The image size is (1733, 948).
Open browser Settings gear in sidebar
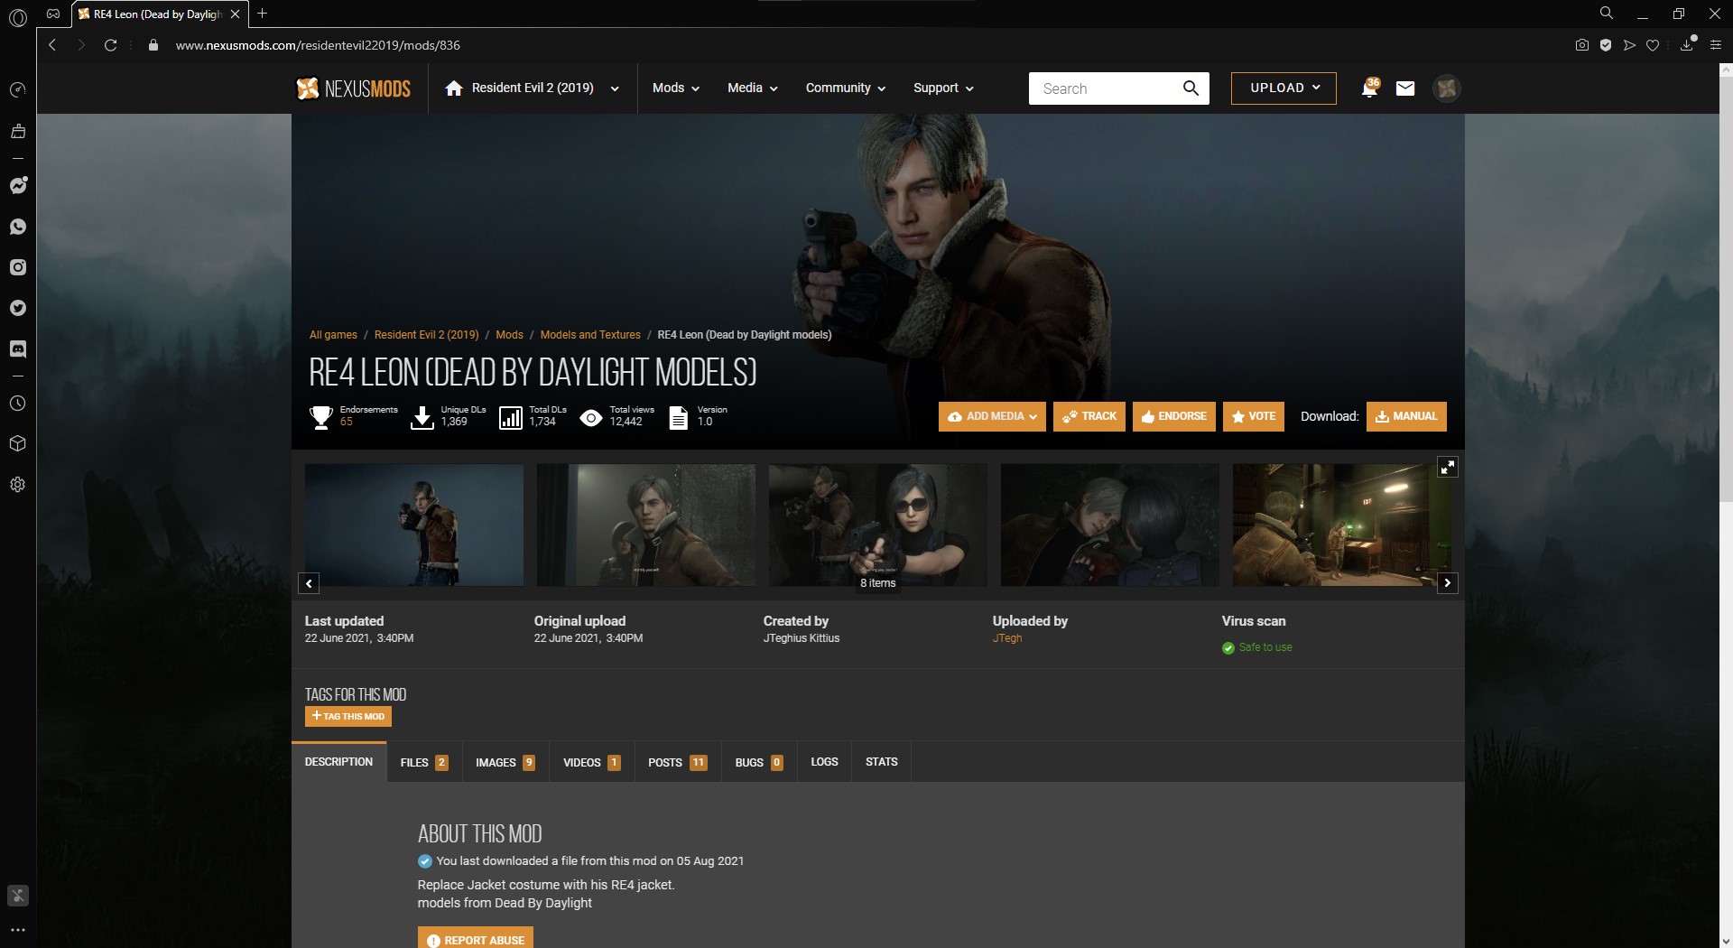[x=18, y=485]
